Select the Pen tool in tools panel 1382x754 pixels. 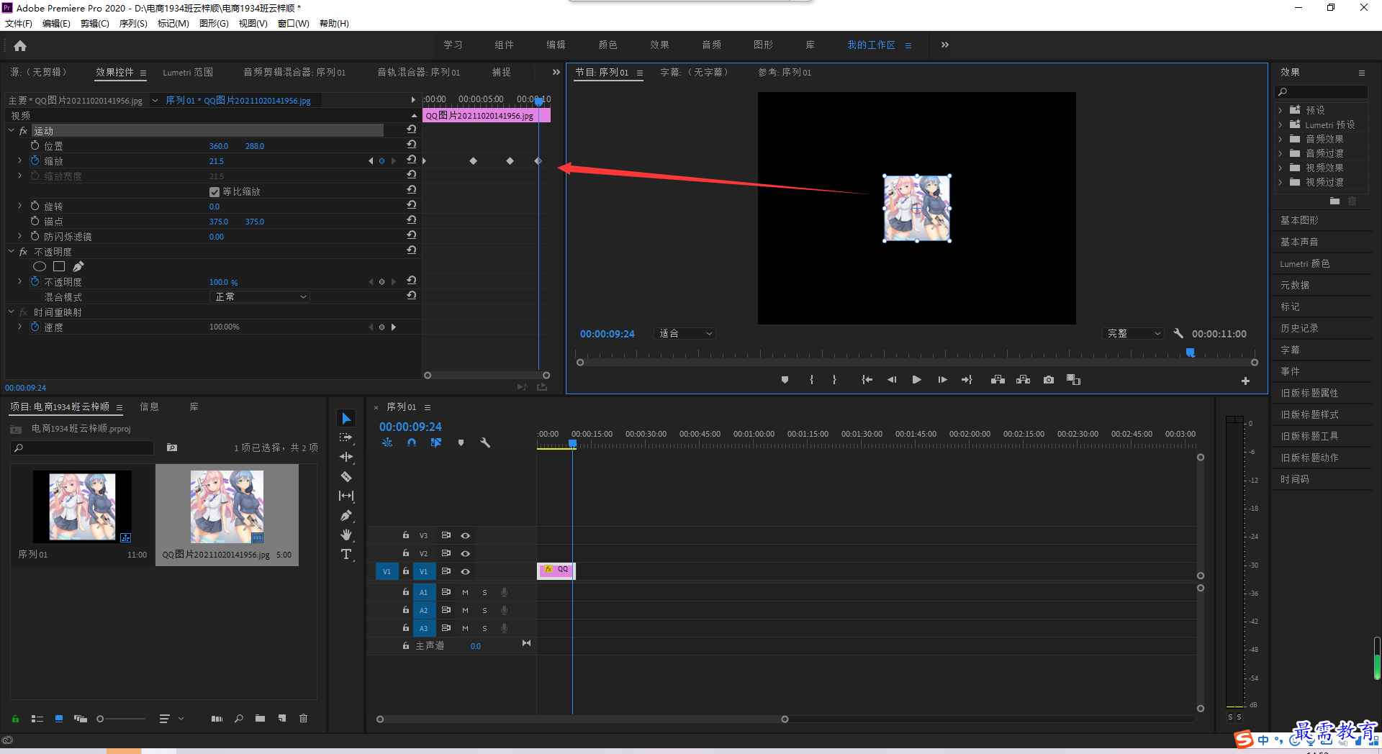point(346,515)
